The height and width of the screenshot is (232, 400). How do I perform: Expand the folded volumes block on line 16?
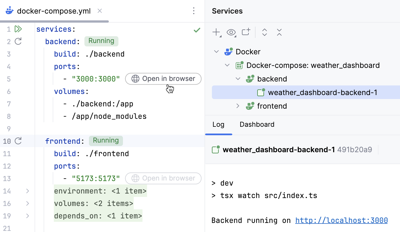(x=27, y=203)
